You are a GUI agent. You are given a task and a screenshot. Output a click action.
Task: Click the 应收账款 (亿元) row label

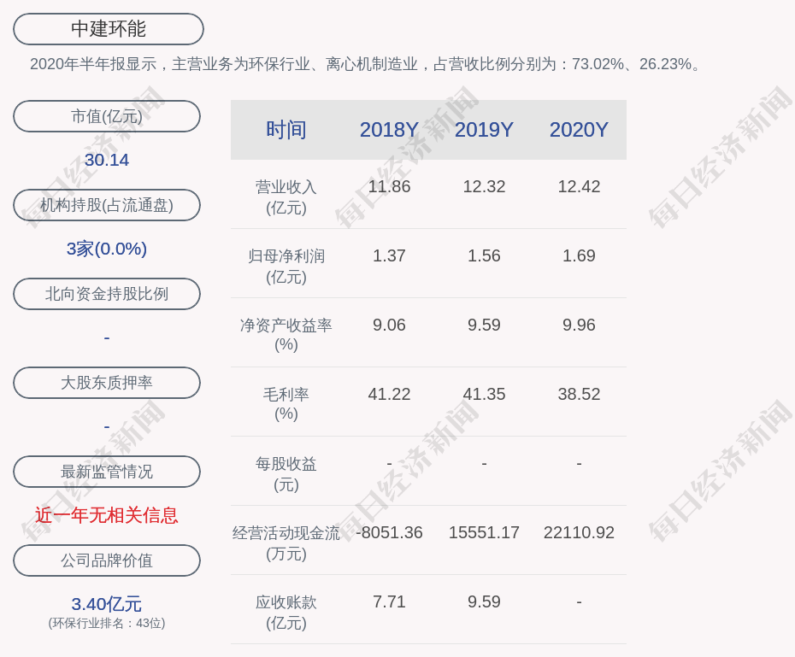[x=286, y=613]
